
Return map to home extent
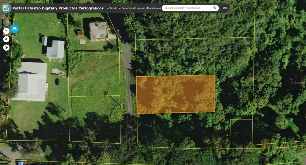tap(6, 39)
